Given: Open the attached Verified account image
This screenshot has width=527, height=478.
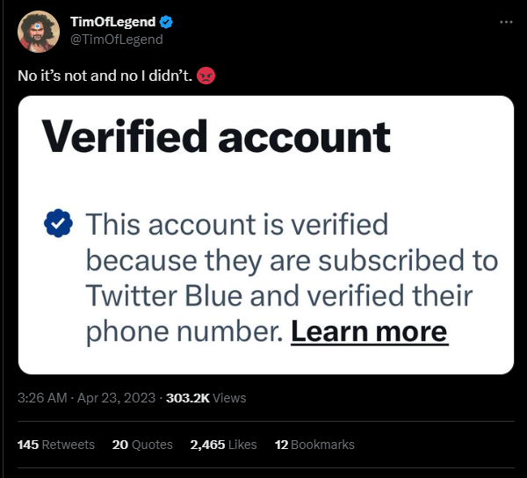Looking at the screenshot, I should click(266, 235).
